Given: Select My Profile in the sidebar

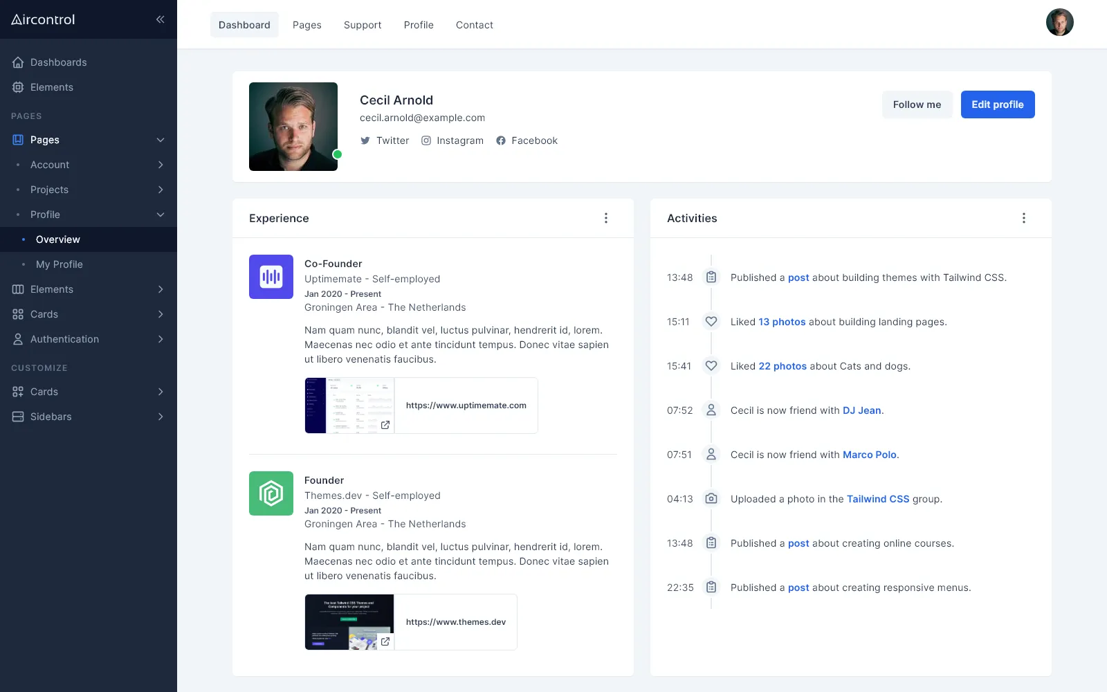Looking at the screenshot, I should tap(89, 264).
